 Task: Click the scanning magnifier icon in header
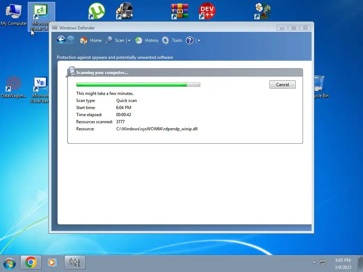pyautogui.click(x=71, y=72)
